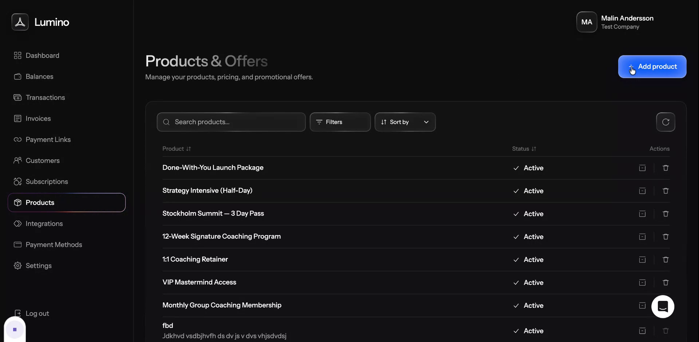Archive VIP Mastermind Access
699x342 pixels.
[x=642, y=282]
